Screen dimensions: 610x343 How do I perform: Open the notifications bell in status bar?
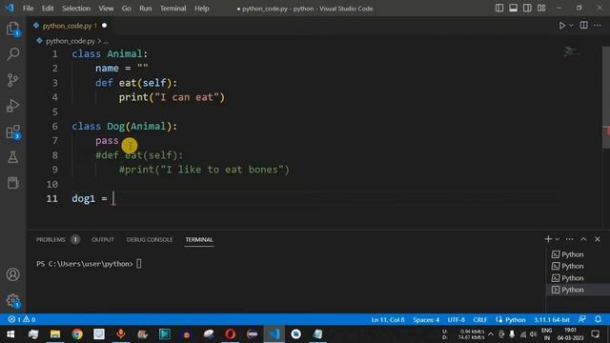[x=598, y=319]
